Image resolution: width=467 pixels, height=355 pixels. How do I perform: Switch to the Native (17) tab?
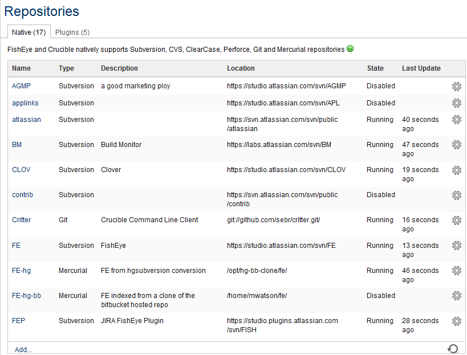point(29,32)
